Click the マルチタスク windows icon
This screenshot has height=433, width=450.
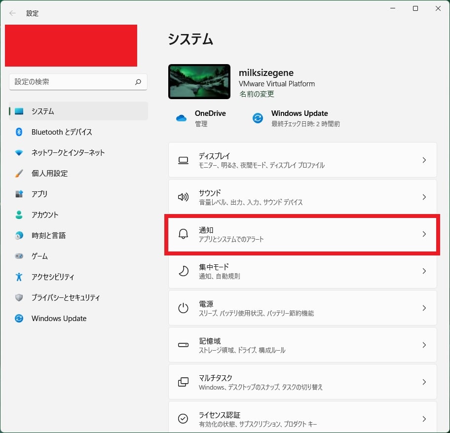pos(183,382)
